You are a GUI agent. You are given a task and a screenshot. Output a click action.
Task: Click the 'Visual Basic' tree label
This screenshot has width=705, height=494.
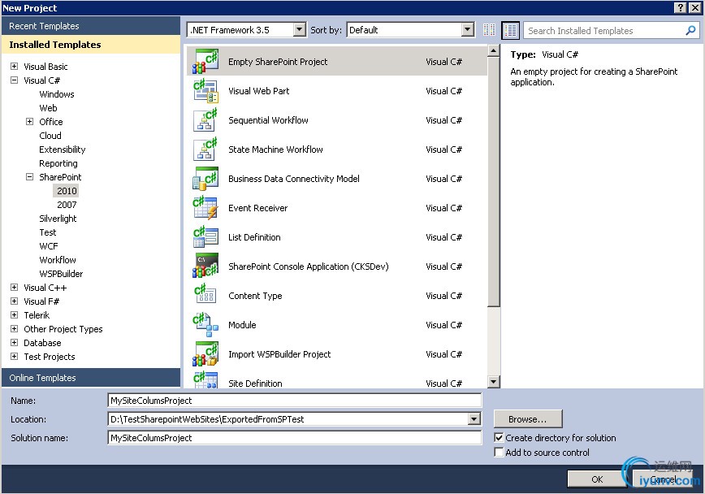point(45,67)
